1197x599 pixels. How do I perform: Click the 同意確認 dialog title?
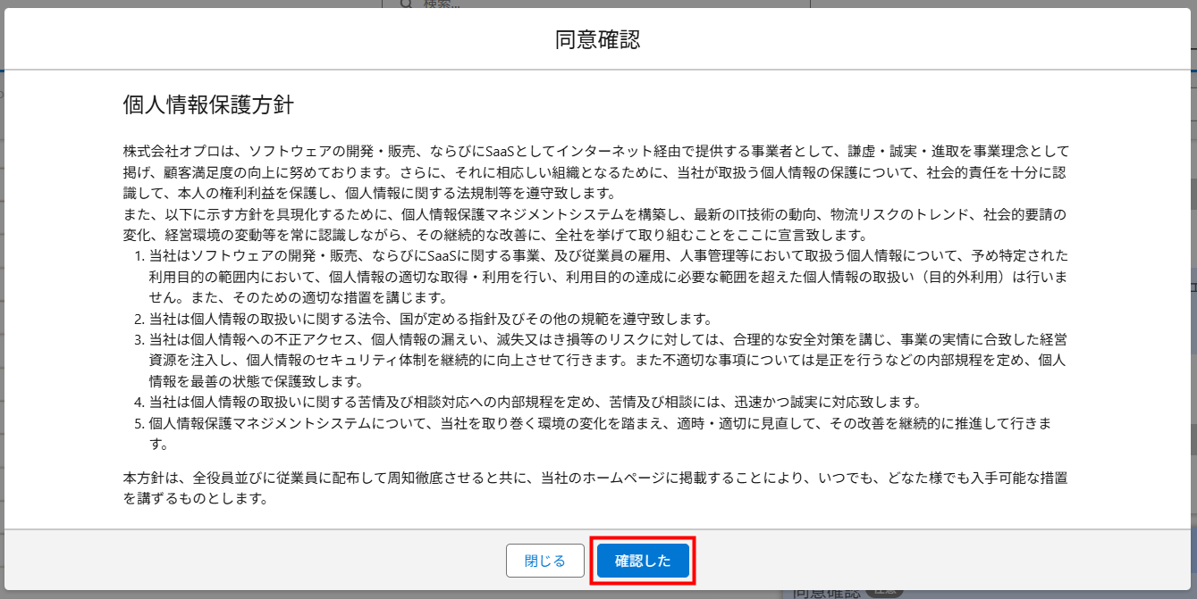pyautogui.click(x=598, y=37)
